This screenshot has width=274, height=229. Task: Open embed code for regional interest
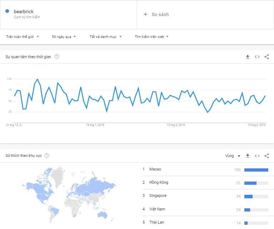pos(257,156)
